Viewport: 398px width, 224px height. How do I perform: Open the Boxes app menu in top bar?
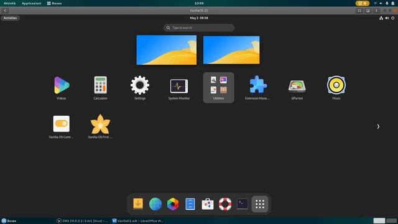54,3
